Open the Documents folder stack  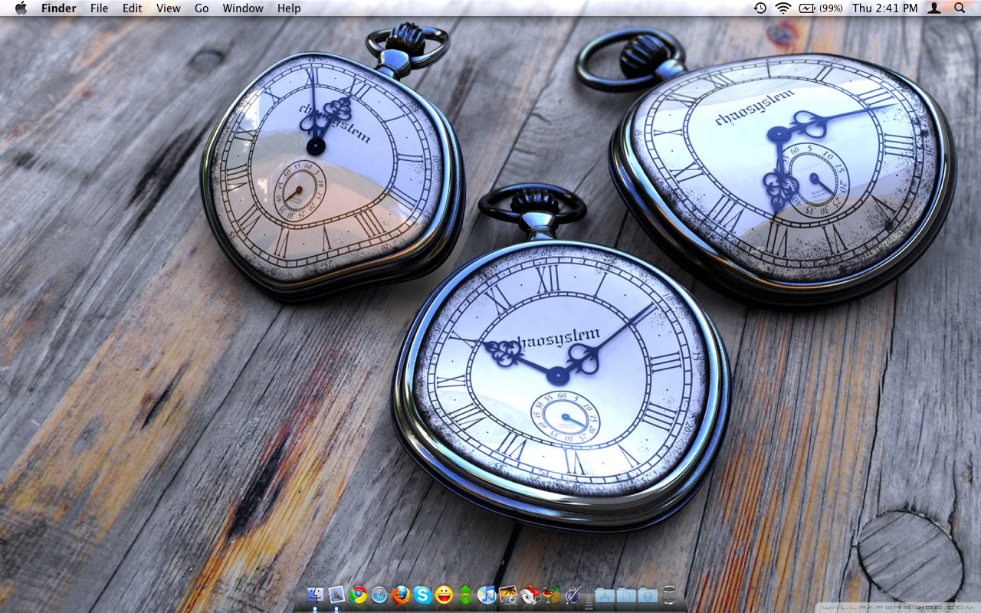(x=626, y=595)
